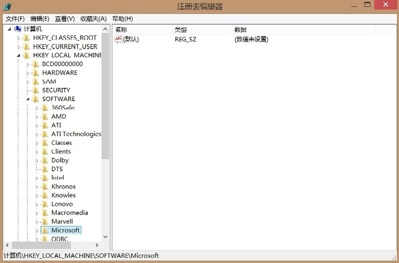Select the Intel registry key
The image size is (399, 263).
click(57, 178)
